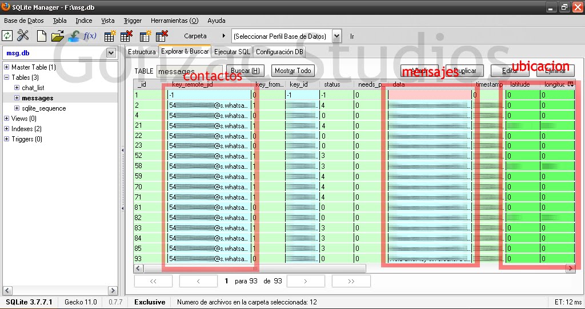Open the Ayuda menu

pyautogui.click(x=217, y=21)
